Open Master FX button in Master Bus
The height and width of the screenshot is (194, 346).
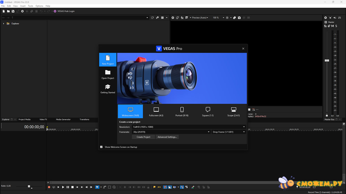[325, 26]
